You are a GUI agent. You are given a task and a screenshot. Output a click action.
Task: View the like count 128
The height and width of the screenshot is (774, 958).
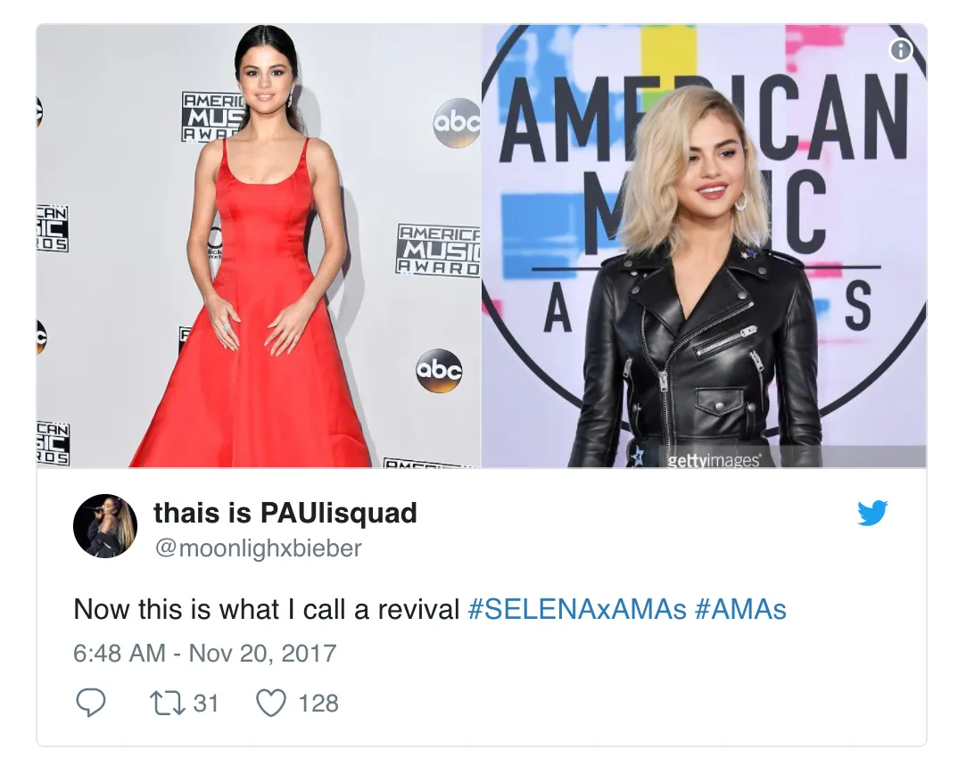coord(318,704)
